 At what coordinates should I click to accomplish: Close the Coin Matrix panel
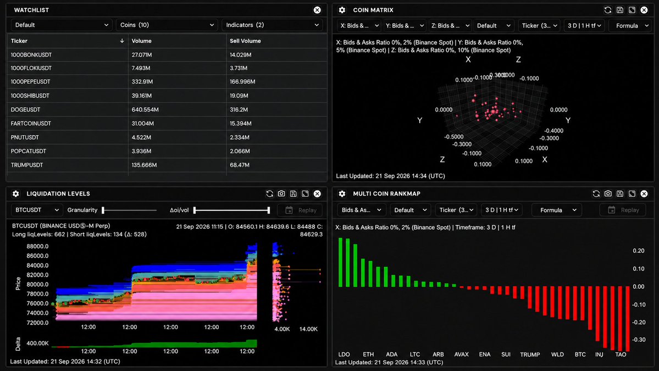(x=644, y=10)
